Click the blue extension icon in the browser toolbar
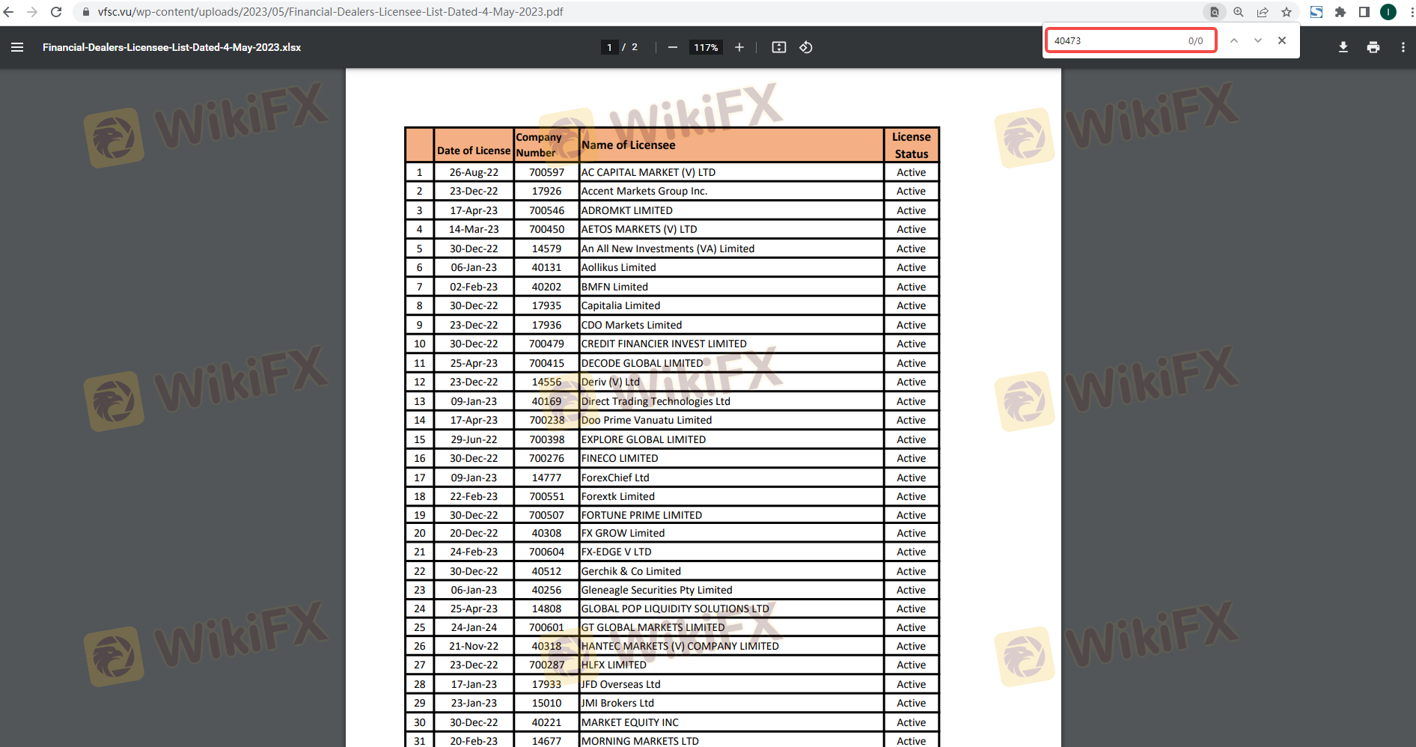Image resolution: width=1416 pixels, height=747 pixels. (1316, 12)
